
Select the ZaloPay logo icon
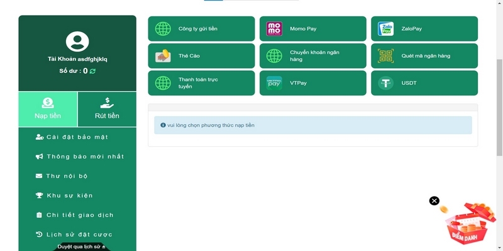point(385,29)
